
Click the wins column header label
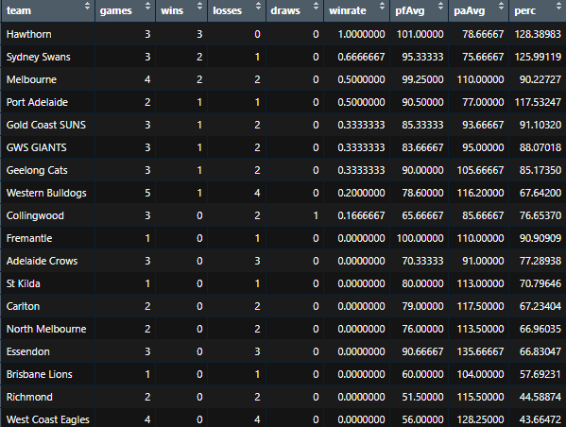pos(172,10)
